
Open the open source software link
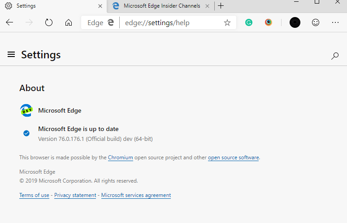tap(233, 157)
